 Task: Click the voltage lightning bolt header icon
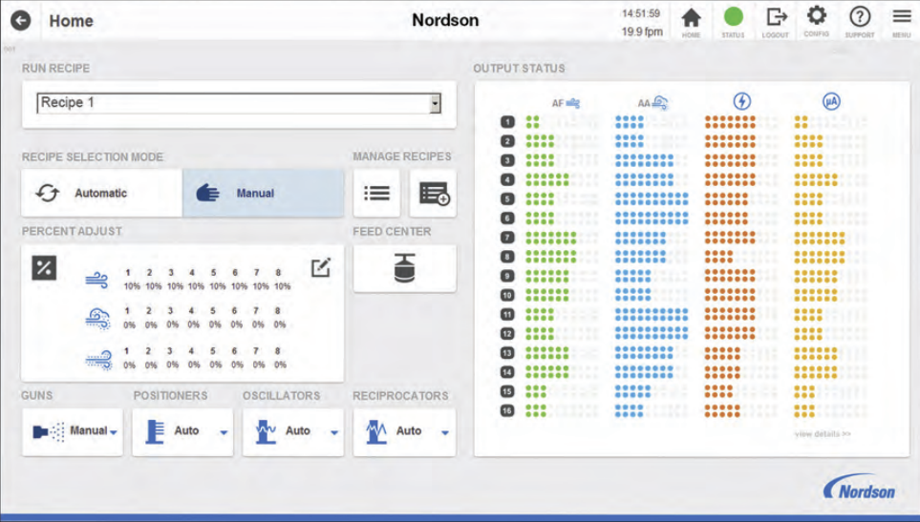(x=741, y=101)
